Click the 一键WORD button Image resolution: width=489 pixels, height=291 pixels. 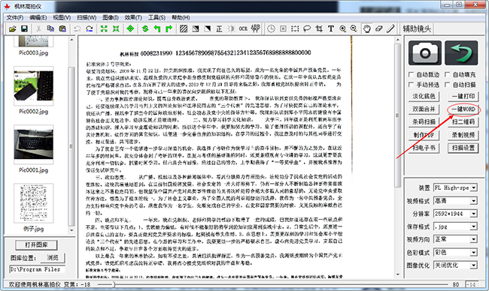point(463,109)
